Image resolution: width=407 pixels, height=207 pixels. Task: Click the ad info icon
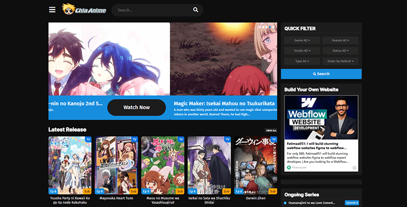pyautogui.click(x=355, y=167)
